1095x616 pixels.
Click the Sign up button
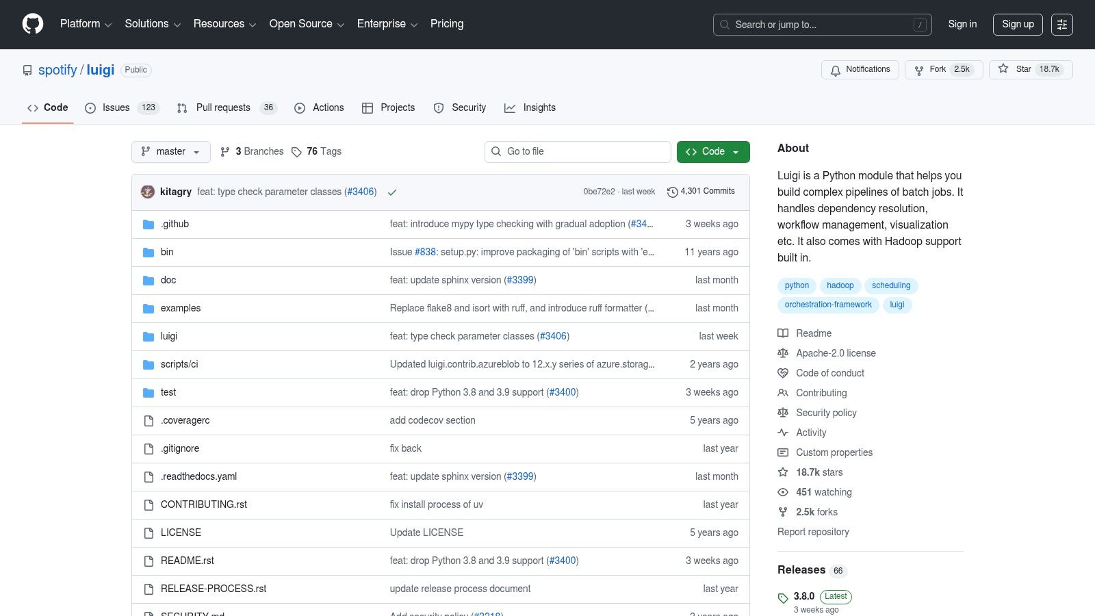1018,24
